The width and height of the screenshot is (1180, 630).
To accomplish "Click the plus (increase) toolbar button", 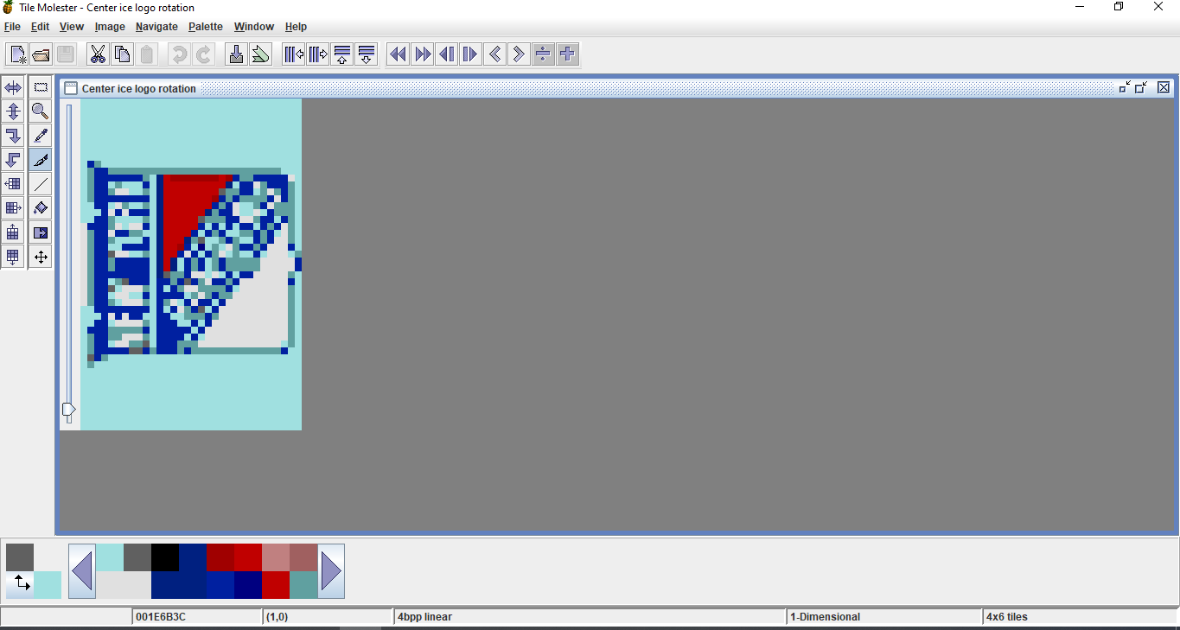I will click(567, 54).
